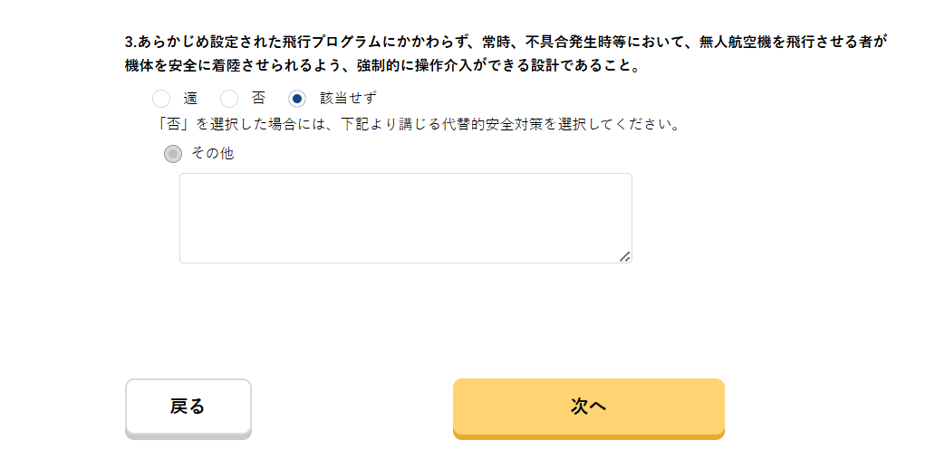Select the 適 radio button

[161, 99]
